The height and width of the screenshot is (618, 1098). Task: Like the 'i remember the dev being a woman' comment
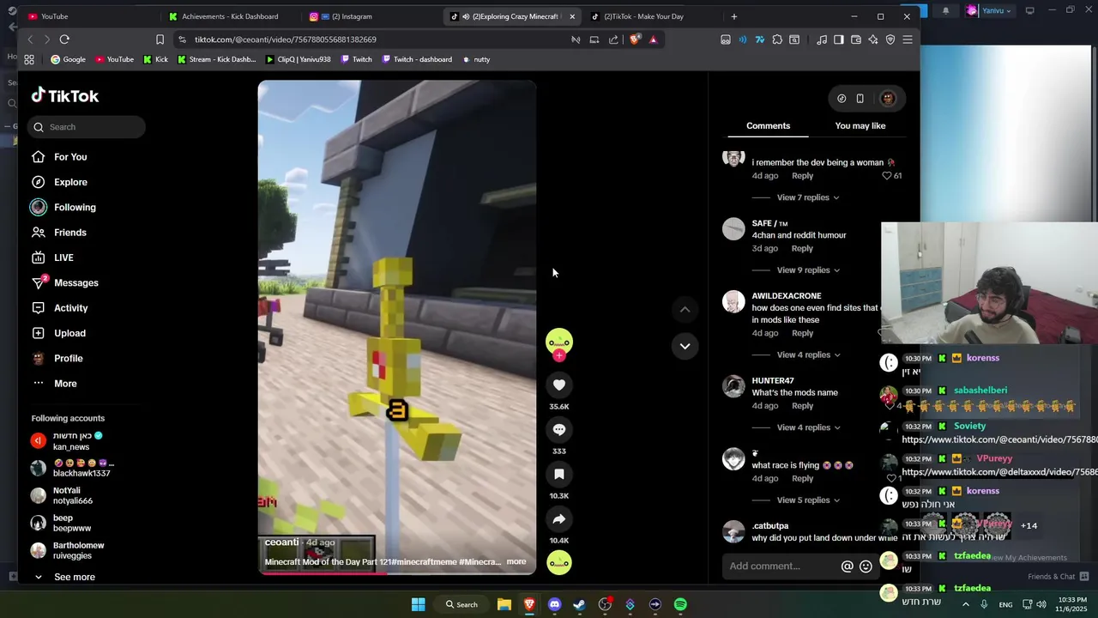point(887,175)
